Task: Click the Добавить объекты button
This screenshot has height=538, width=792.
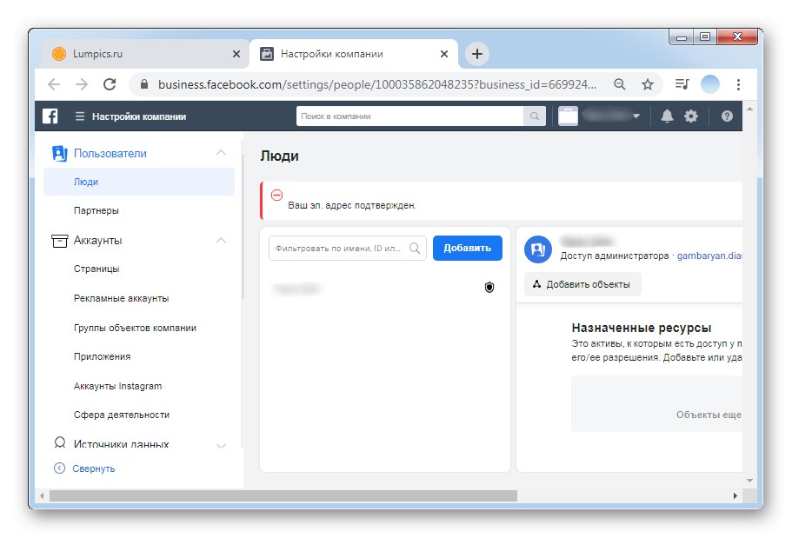Action: click(582, 284)
